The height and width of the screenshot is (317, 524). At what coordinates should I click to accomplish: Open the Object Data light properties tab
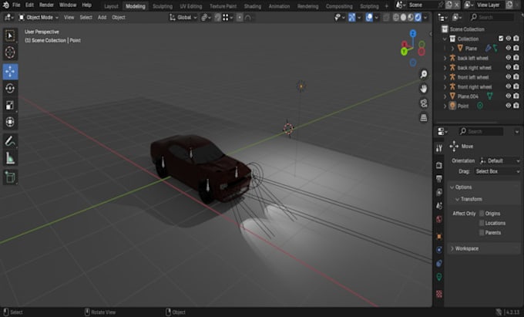point(439,277)
